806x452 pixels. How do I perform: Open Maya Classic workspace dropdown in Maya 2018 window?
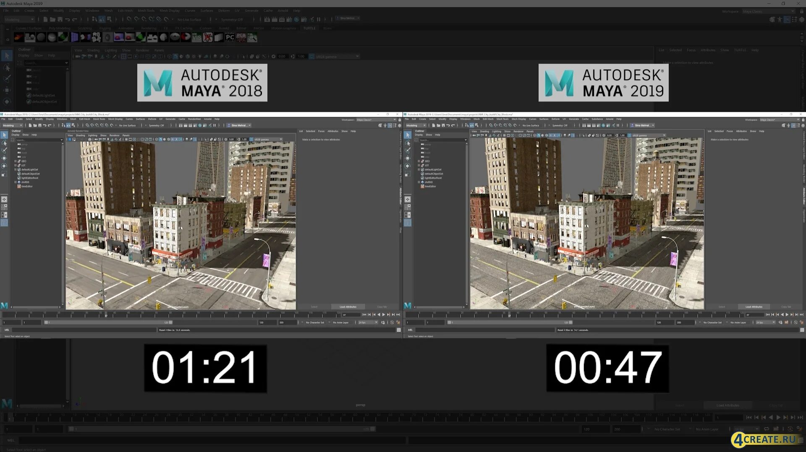376,120
